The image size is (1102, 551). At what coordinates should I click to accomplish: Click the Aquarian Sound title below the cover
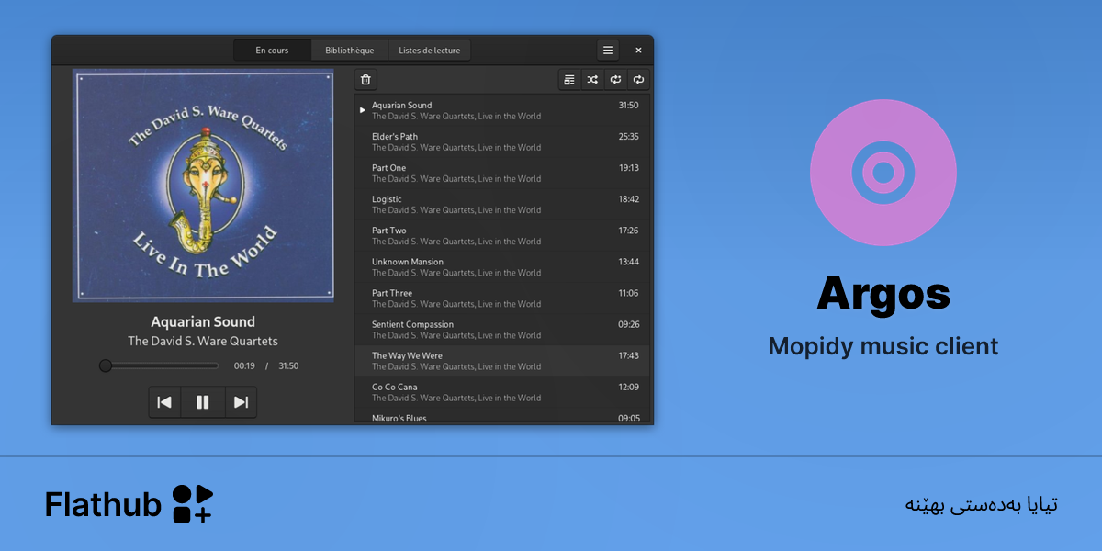point(203,322)
